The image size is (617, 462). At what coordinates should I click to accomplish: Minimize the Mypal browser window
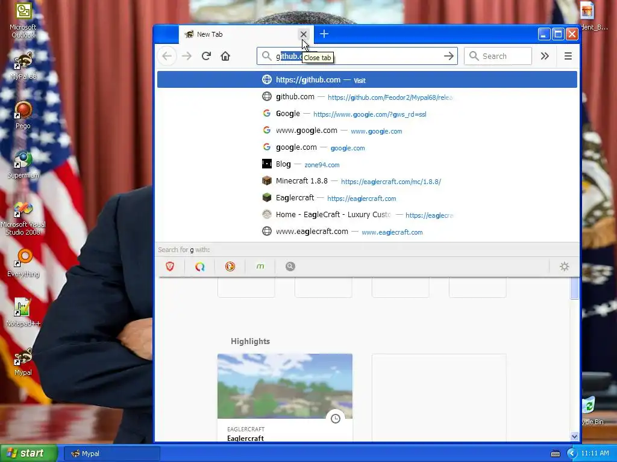544,34
